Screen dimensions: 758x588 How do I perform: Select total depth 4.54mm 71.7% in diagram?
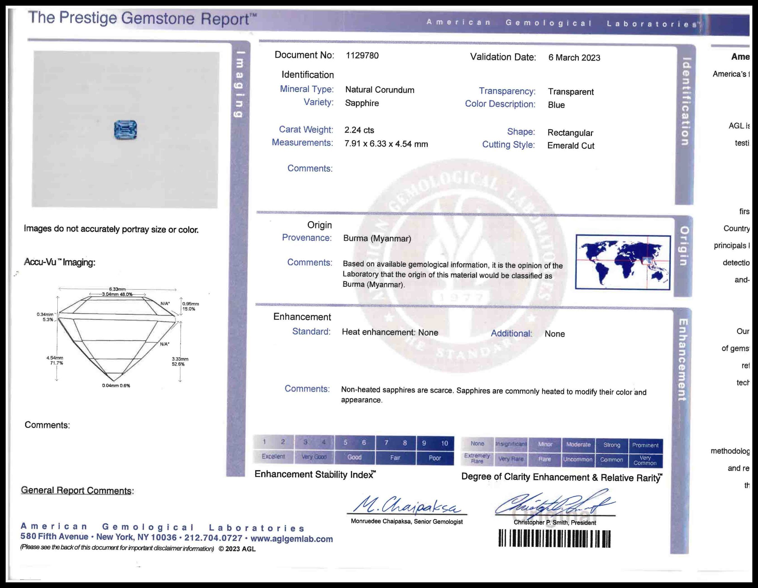pos(55,360)
